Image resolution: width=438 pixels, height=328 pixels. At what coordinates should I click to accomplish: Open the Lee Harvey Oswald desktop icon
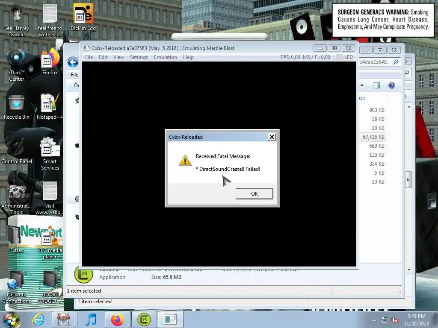click(x=17, y=21)
